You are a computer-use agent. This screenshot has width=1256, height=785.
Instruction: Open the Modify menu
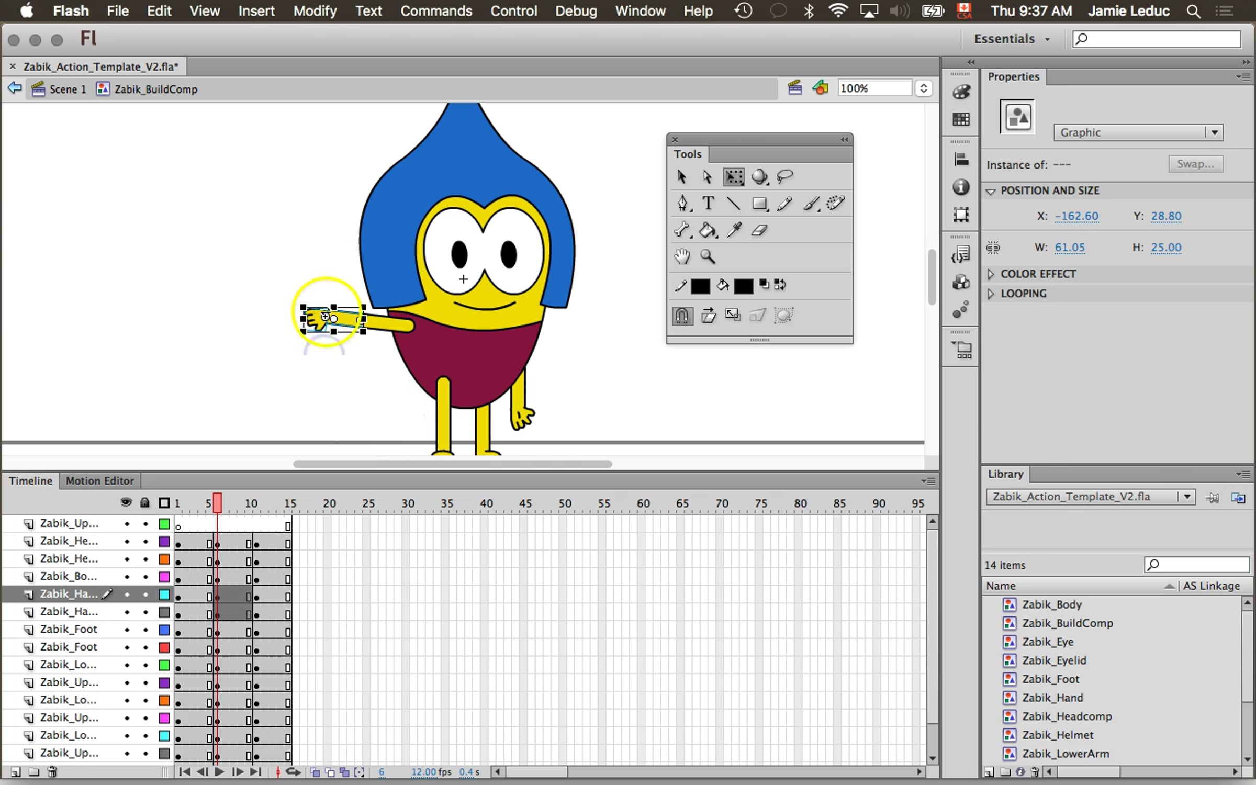pyautogui.click(x=315, y=11)
